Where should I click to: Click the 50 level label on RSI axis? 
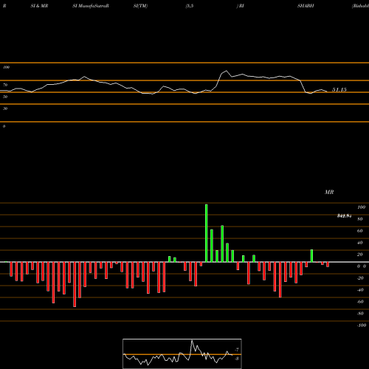pyautogui.click(x=5, y=97)
